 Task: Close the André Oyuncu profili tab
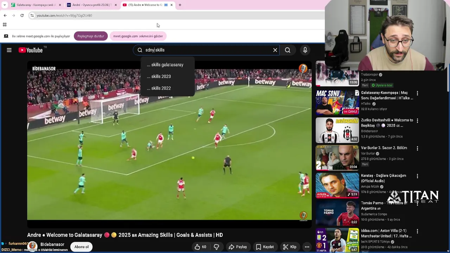coord(116,5)
